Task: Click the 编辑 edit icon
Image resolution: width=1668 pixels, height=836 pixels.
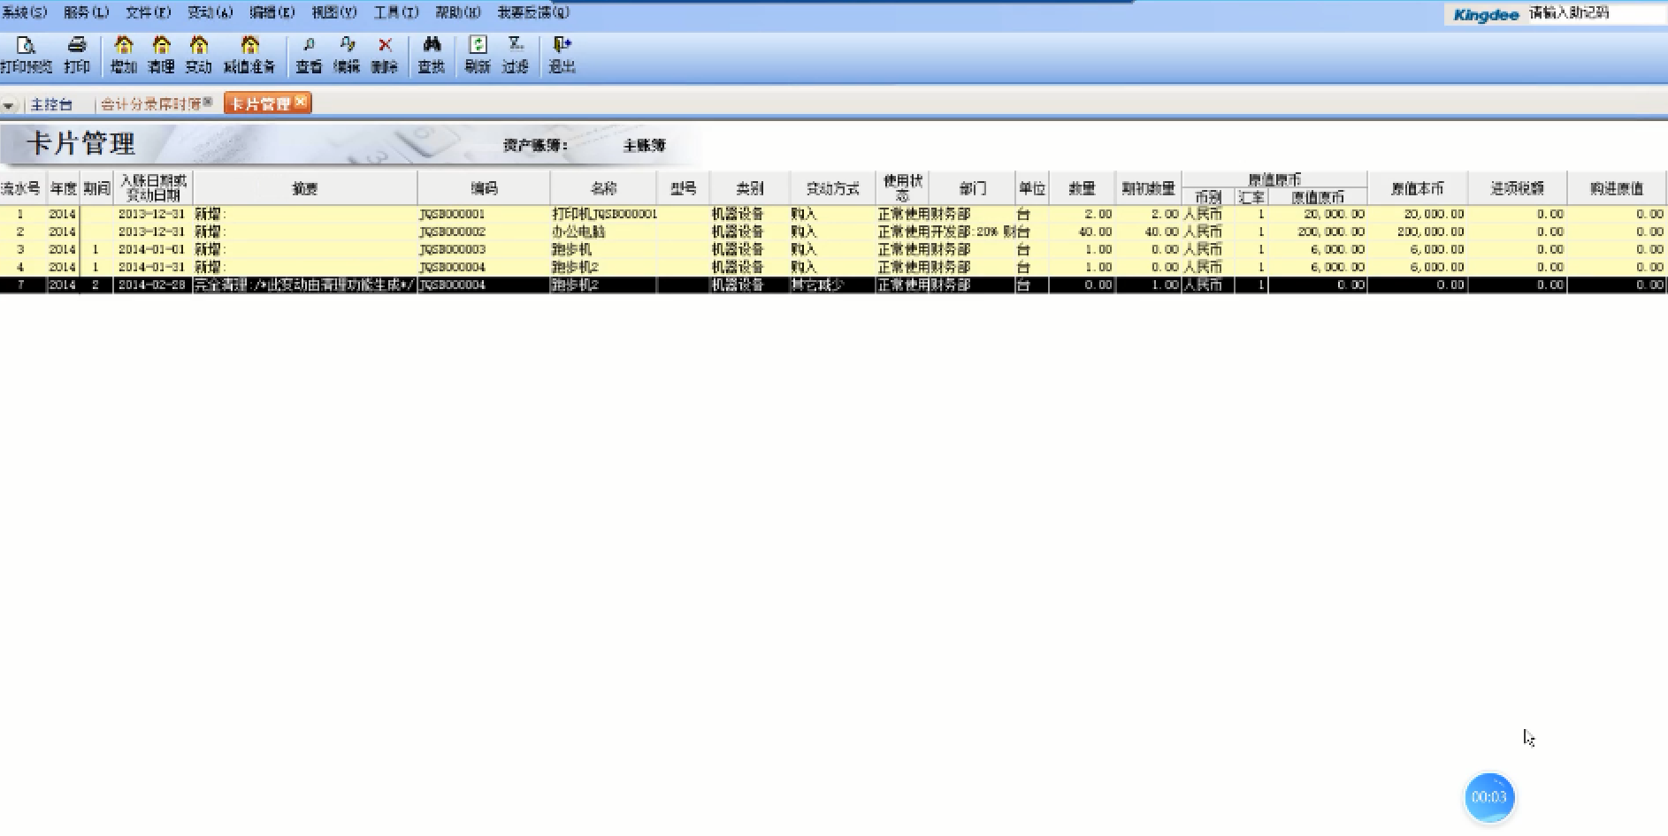Action: click(347, 54)
